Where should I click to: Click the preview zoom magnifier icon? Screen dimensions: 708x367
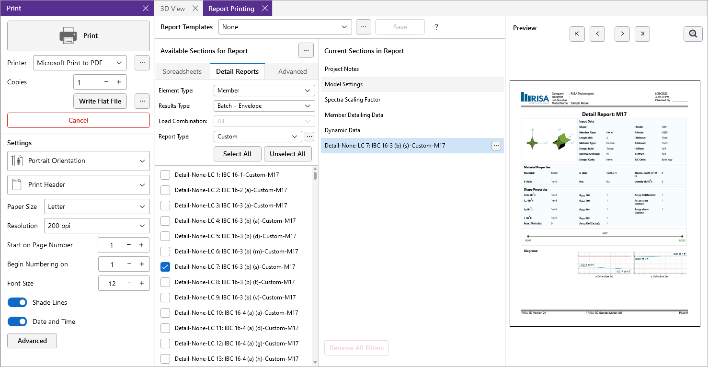pyautogui.click(x=693, y=34)
